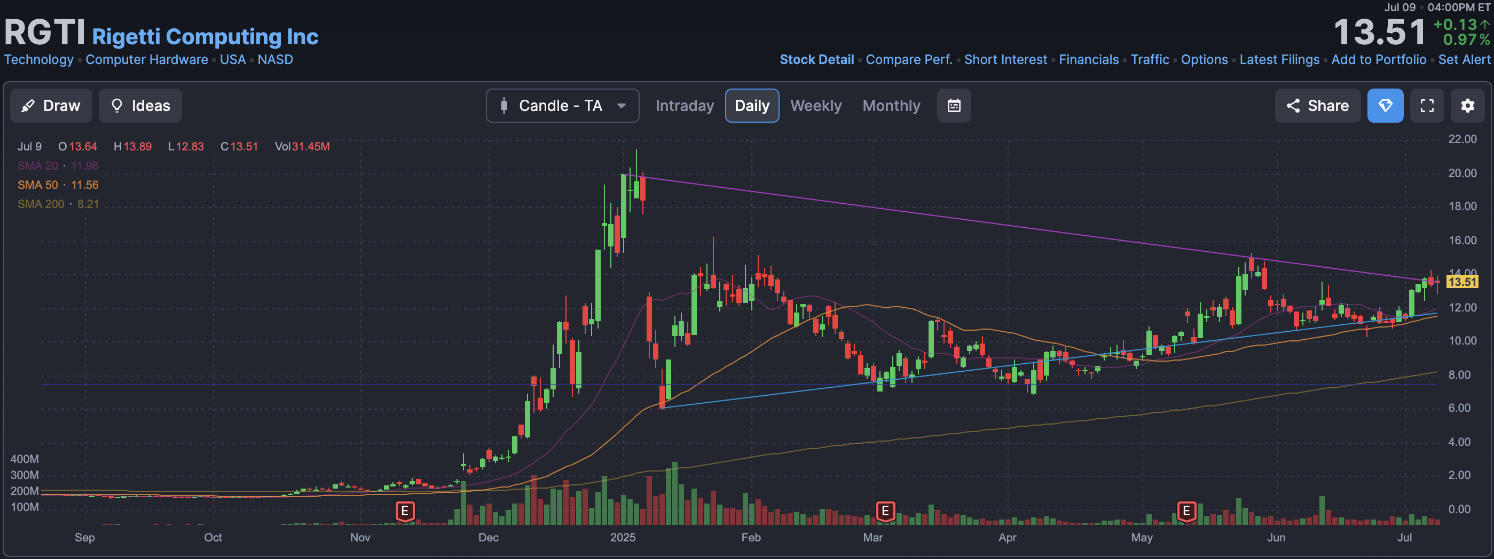
Task: Click the lightbulb icon in Ideas button
Action: (x=116, y=106)
